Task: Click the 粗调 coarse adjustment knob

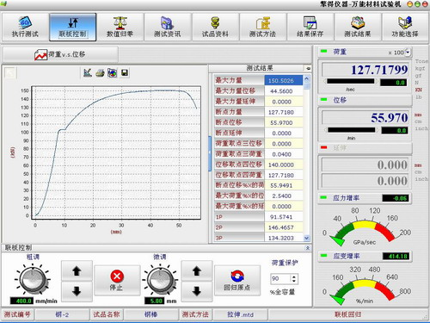Action: (x=34, y=280)
